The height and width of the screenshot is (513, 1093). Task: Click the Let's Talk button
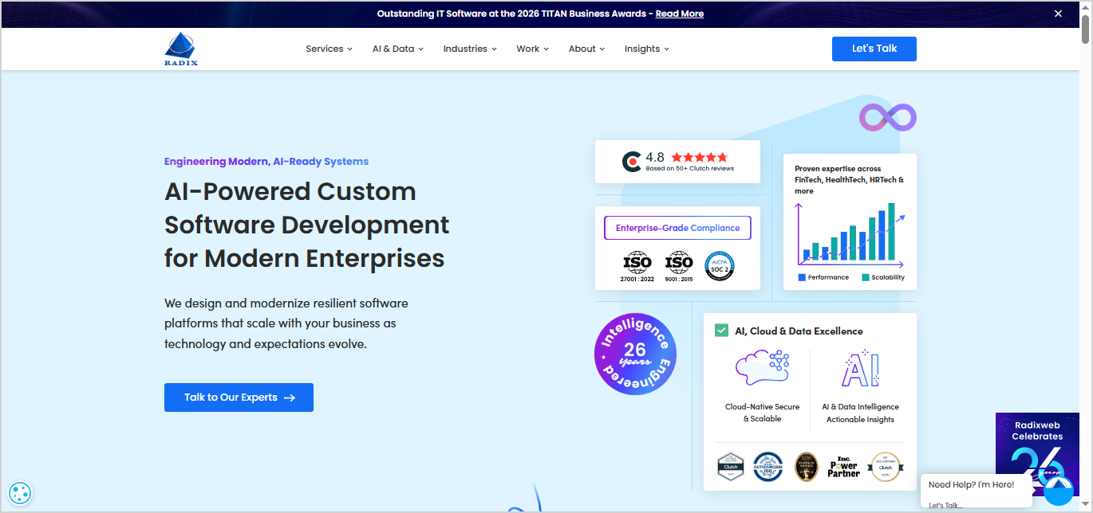(x=874, y=49)
